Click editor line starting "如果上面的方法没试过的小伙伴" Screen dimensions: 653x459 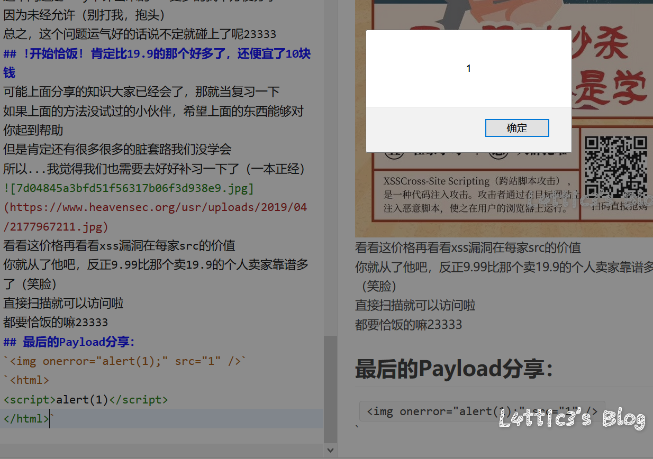click(153, 121)
